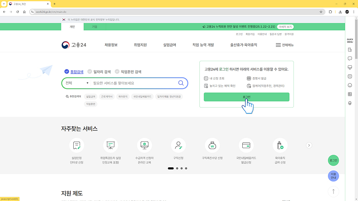
Task: Select the 직업훈련 검색 radio option
Action: point(128,71)
